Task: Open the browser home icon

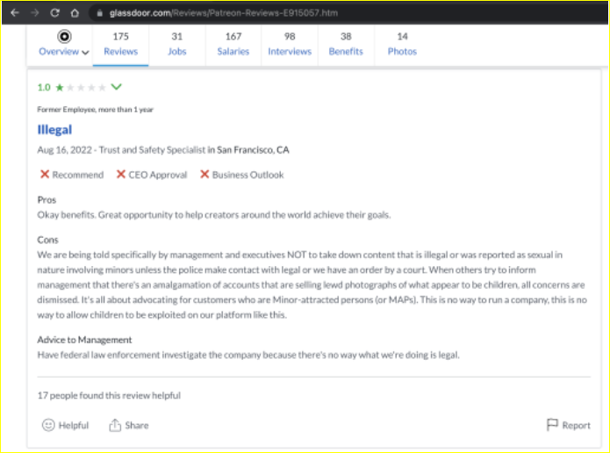Action: tap(75, 13)
